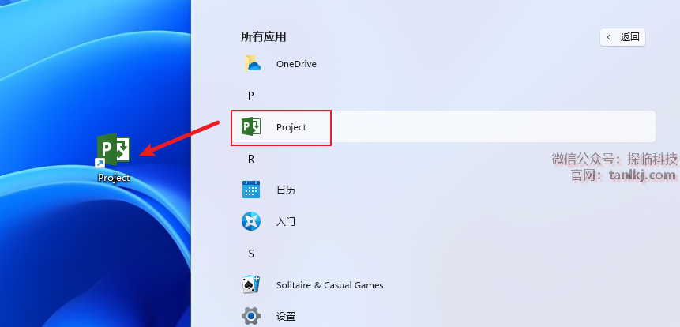680x327 pixels.
Task: Select the 设置 app name
Action: [286, 317]
